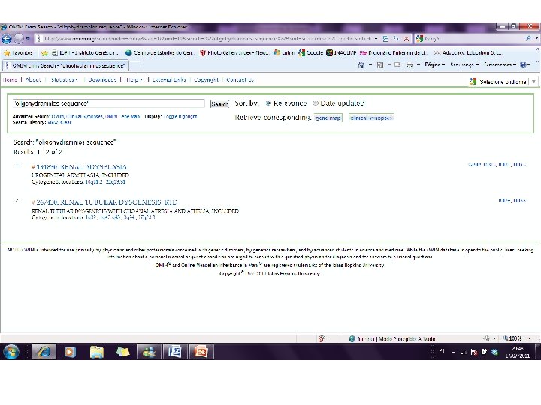Go back with the browser Back arrow

click(6, 39)
